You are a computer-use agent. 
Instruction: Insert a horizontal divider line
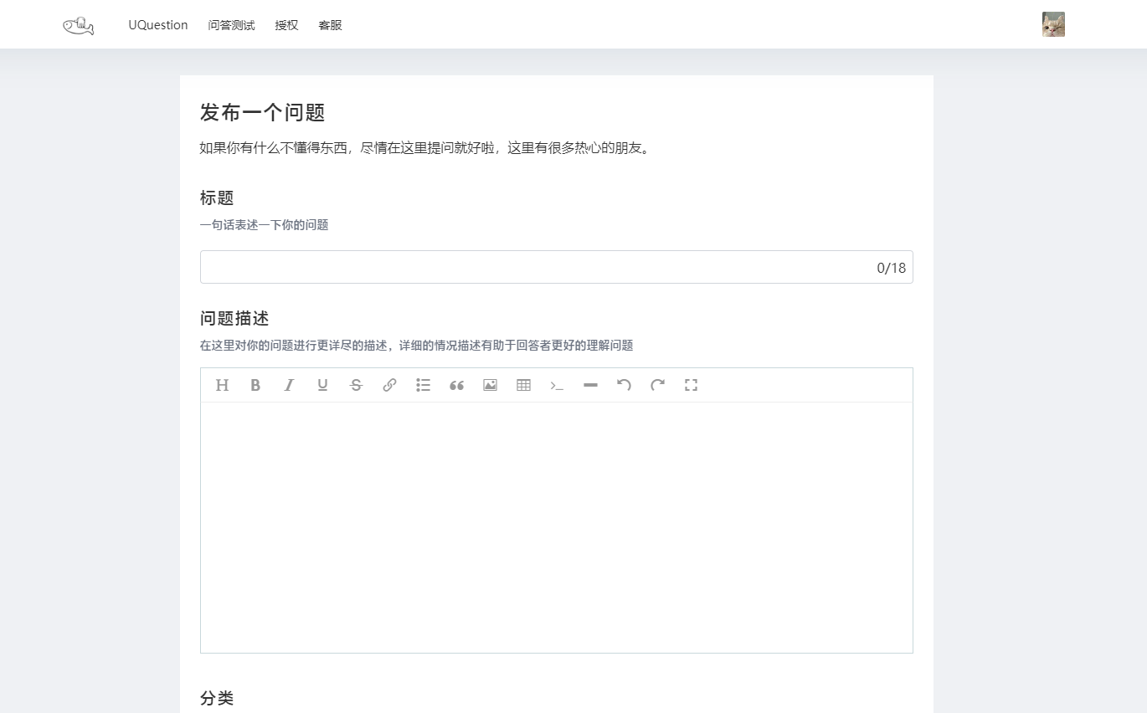pos(590,385)
